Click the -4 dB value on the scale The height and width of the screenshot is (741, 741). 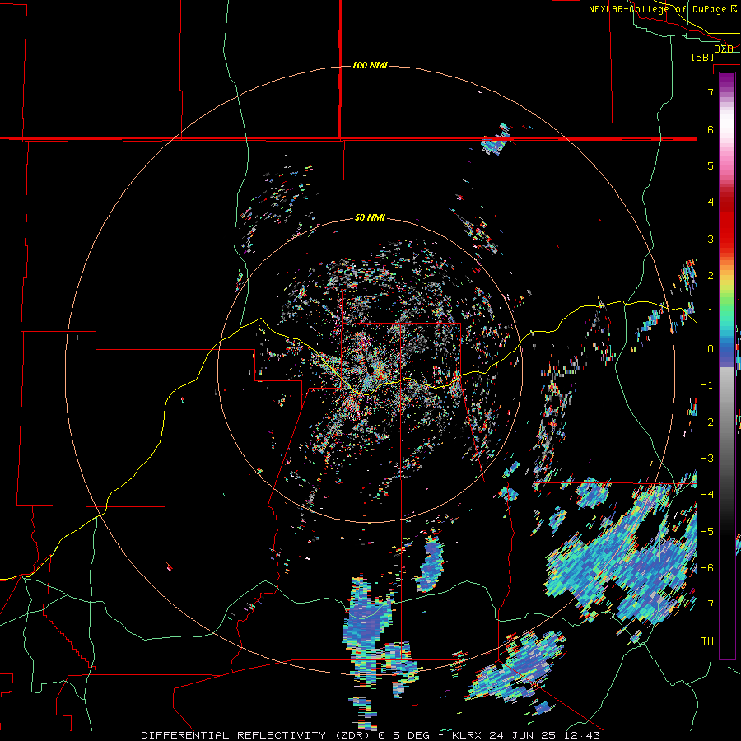click(707, 494)
